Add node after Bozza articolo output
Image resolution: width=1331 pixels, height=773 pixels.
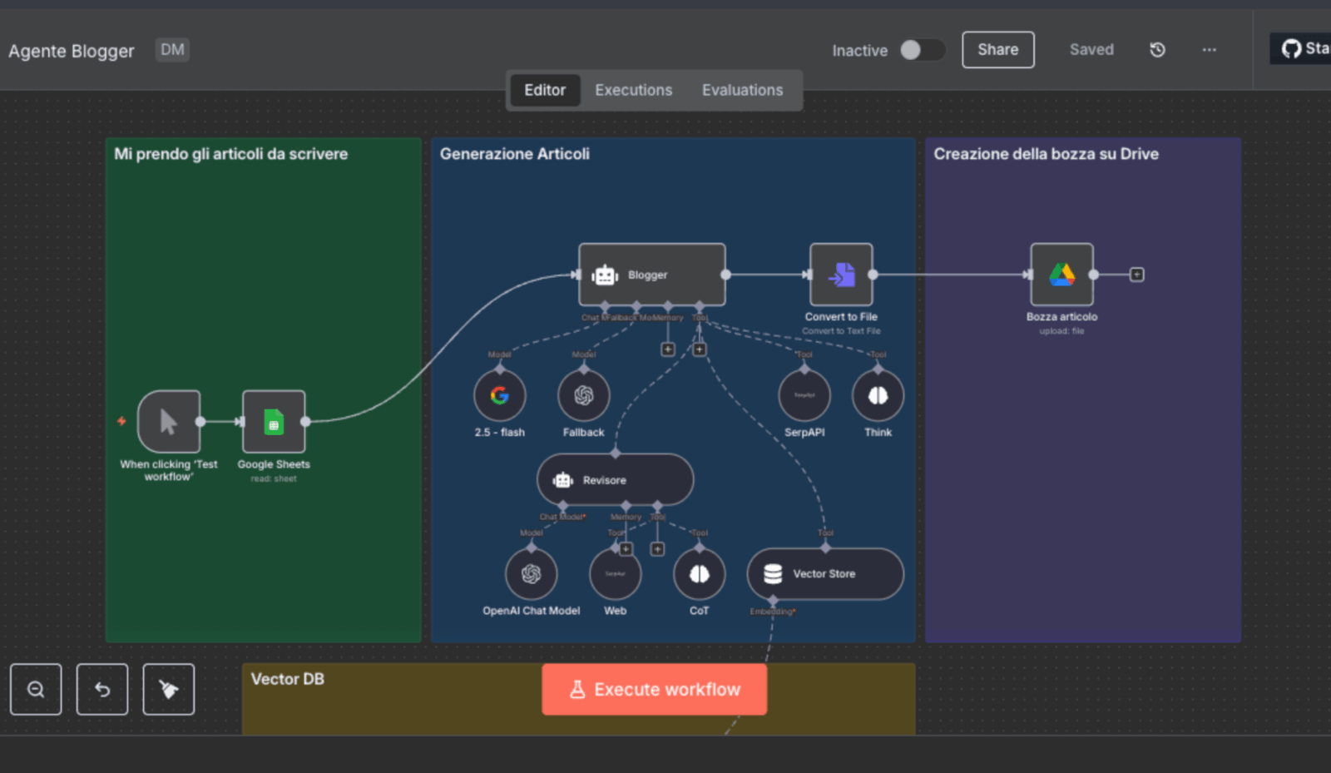pyautogui.click(x=1136, y=275)
